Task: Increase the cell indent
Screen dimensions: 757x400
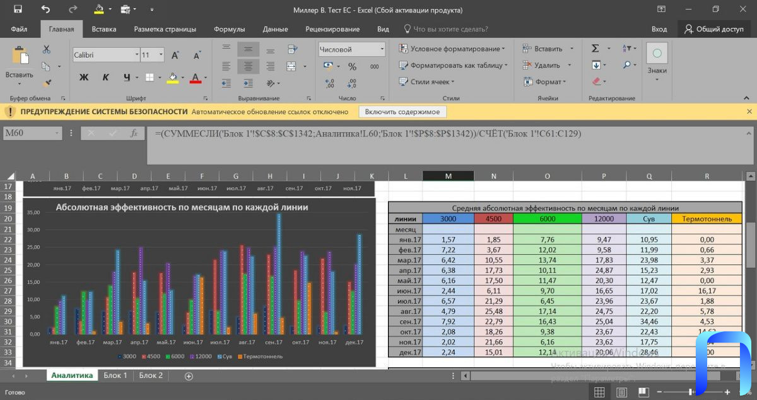Action: tap(248, 82)
